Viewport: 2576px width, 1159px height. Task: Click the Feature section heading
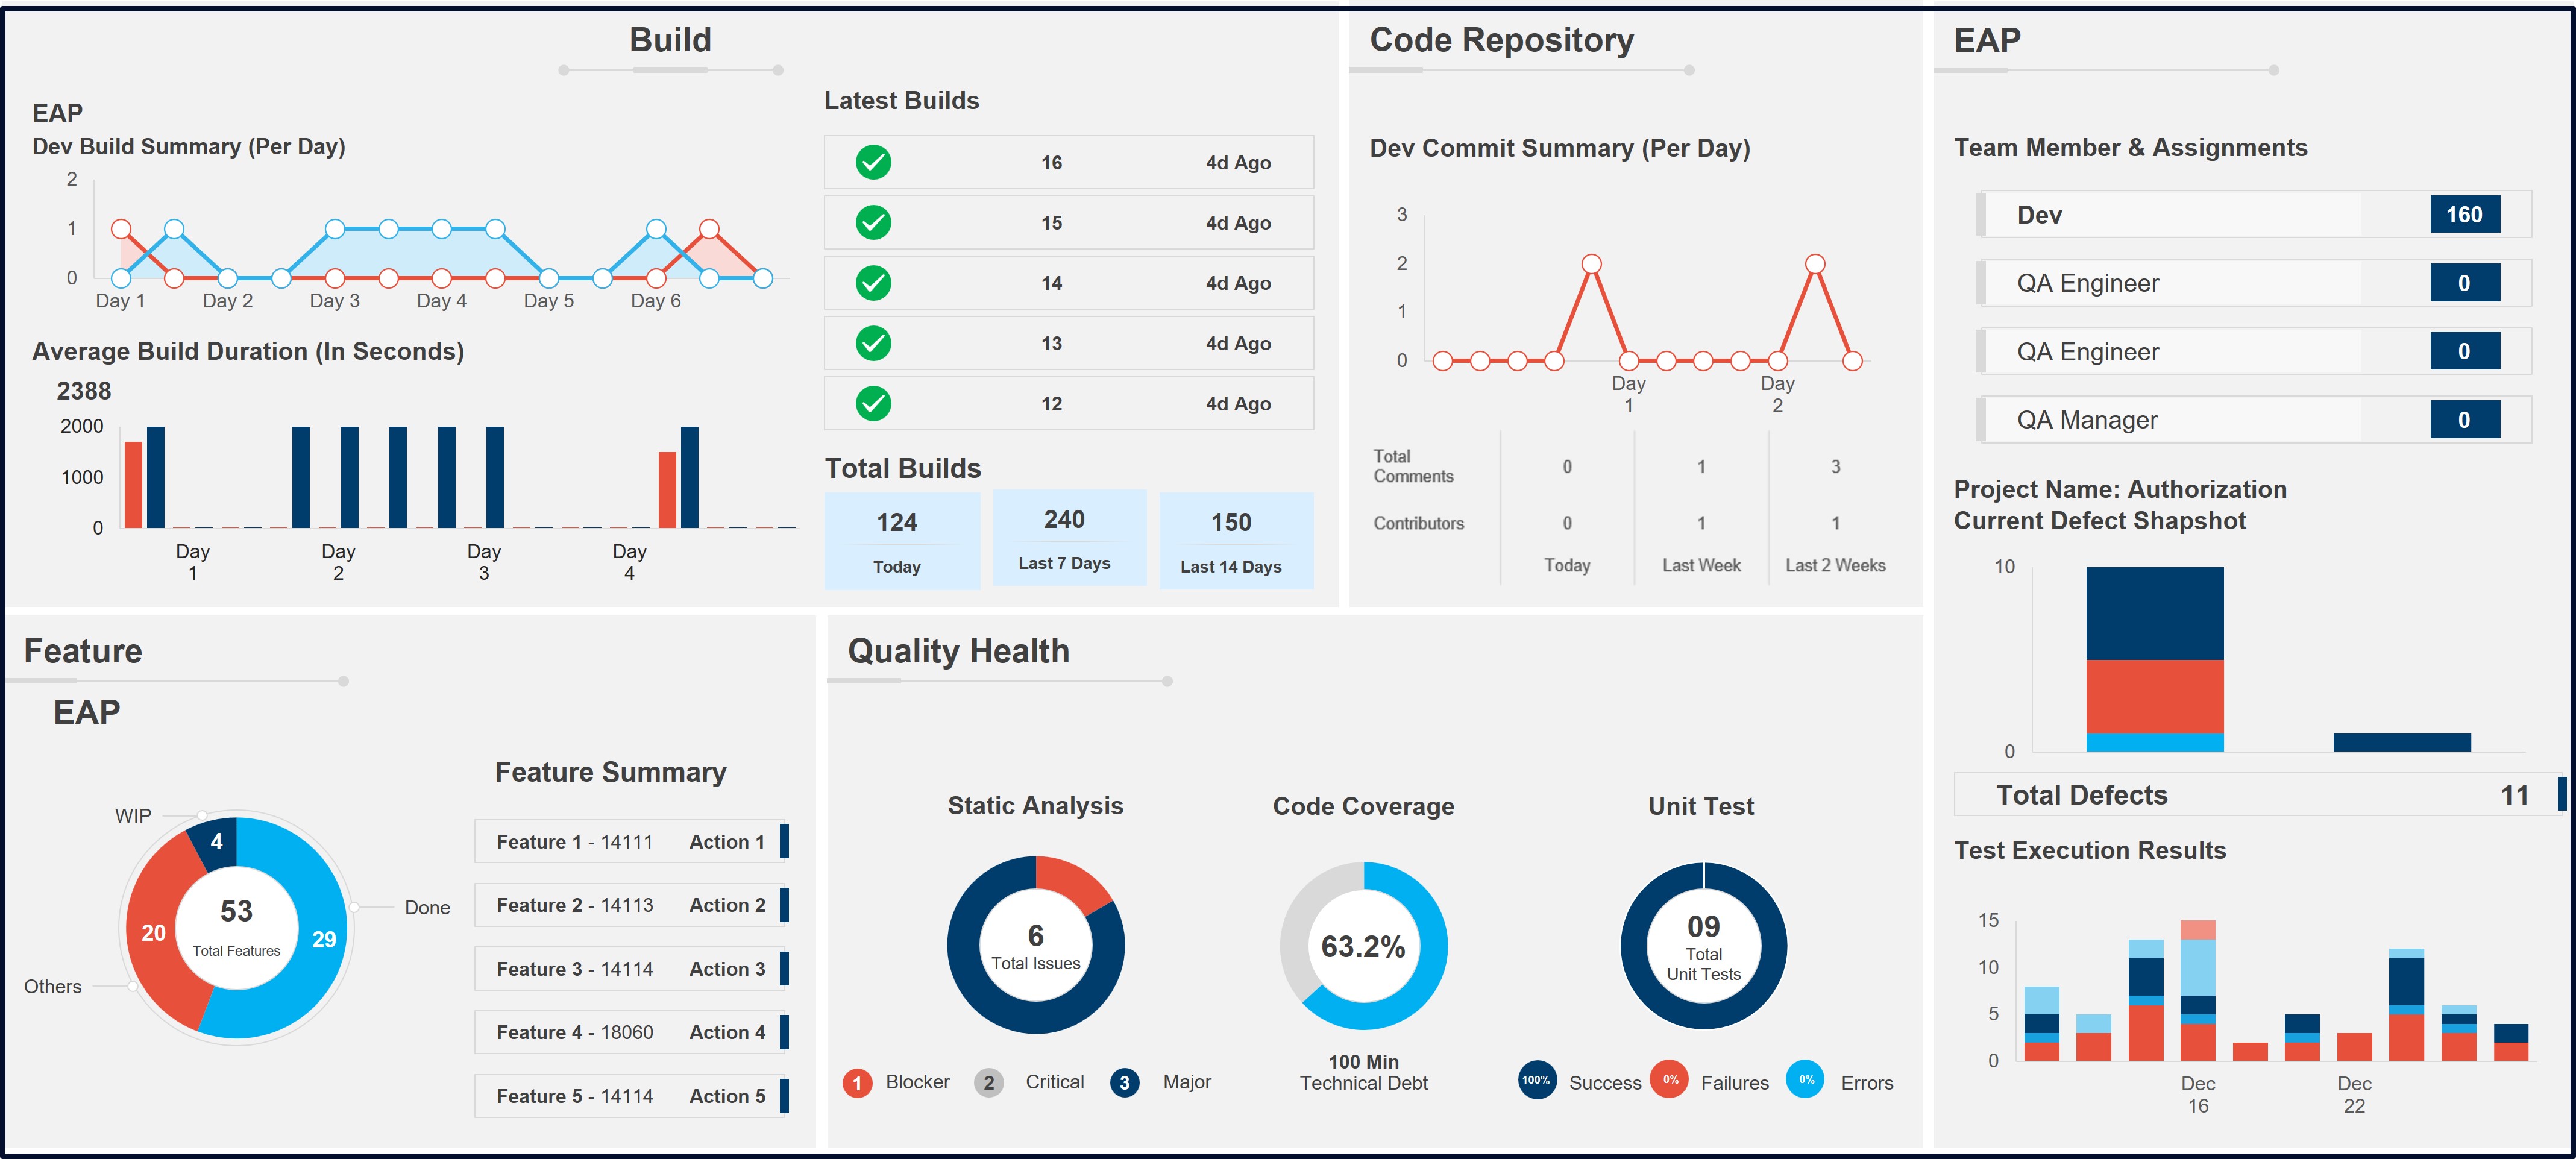pos(83,651)
